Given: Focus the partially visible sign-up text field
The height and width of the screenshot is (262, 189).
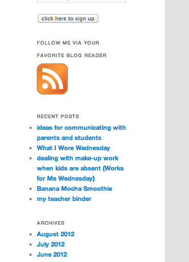Looking at the screenshot, I should [81, 1].
